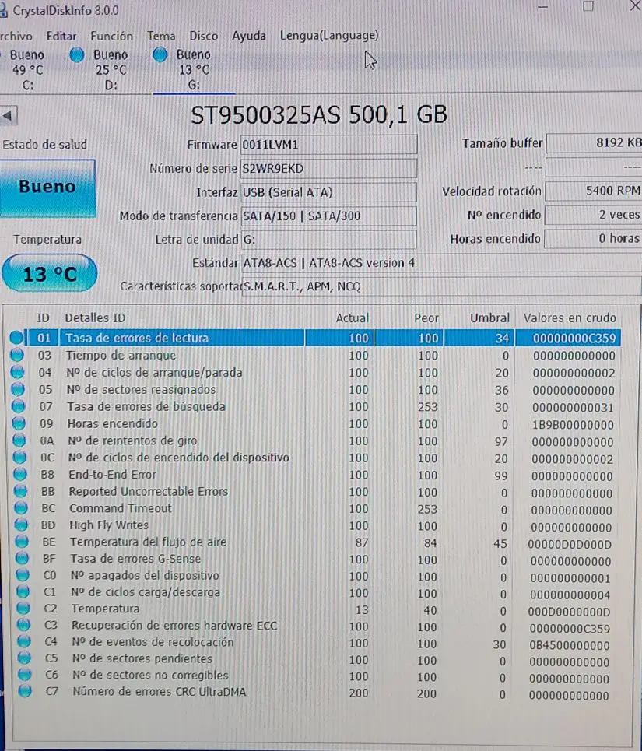Click status icon for End-to-End Error

[x=20, y=474]
